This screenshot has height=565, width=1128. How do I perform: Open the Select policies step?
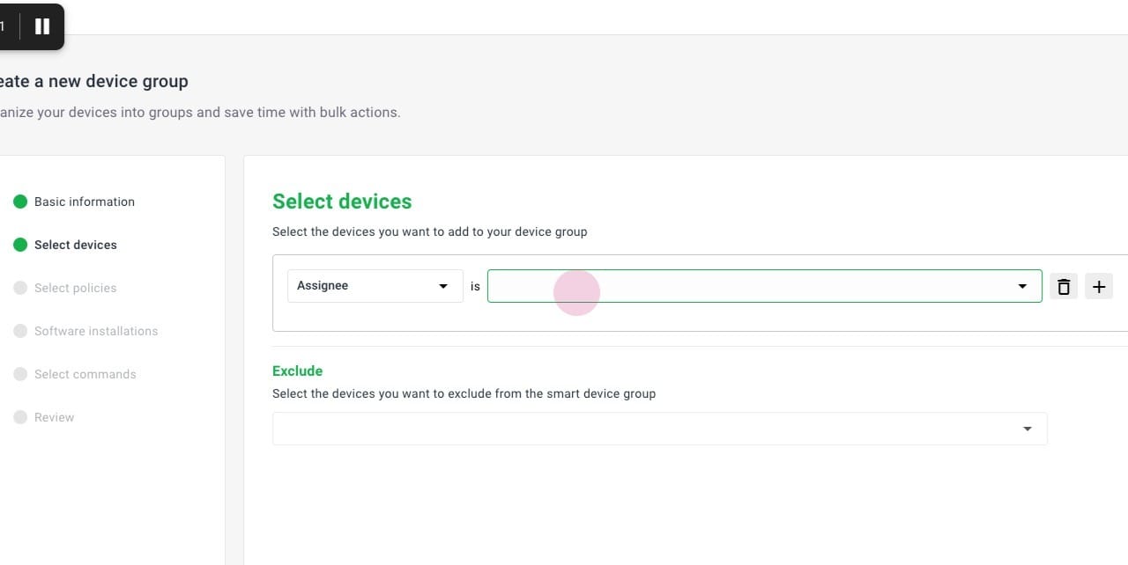pyautogui.click(x=76, y=288)
